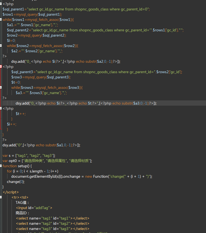Click the <select name="tag3" id="tag3"> line
This screenshot has width=206, height=233.
click(53, 229)
